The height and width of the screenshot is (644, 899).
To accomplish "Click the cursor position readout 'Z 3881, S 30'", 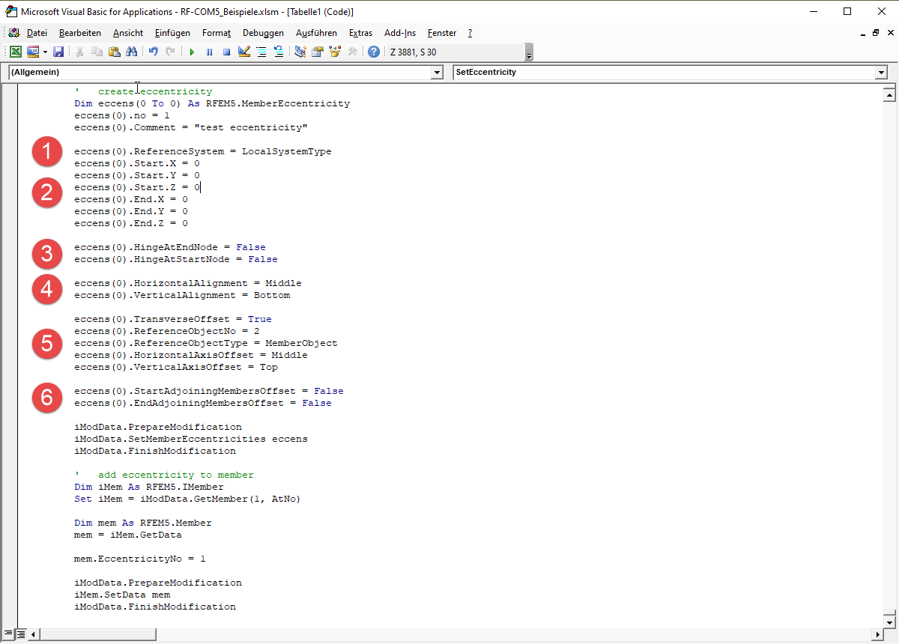I will click(413, 52).
